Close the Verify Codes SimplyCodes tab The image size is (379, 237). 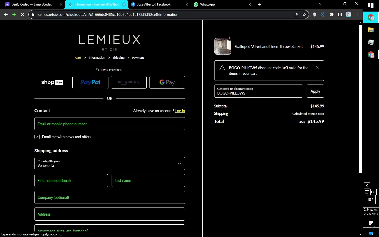point(61,4)
